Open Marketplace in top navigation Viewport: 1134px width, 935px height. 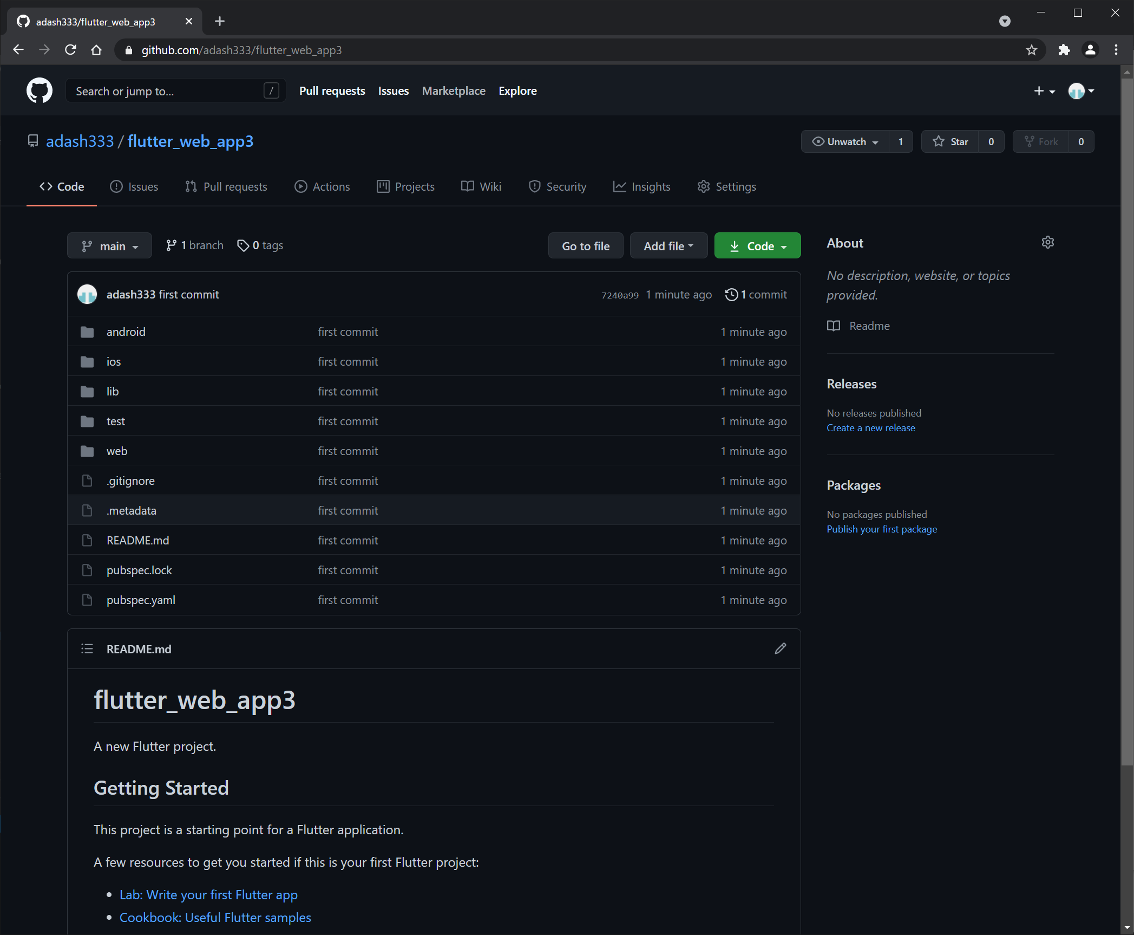pyautogui.click(x=454, y=91)
